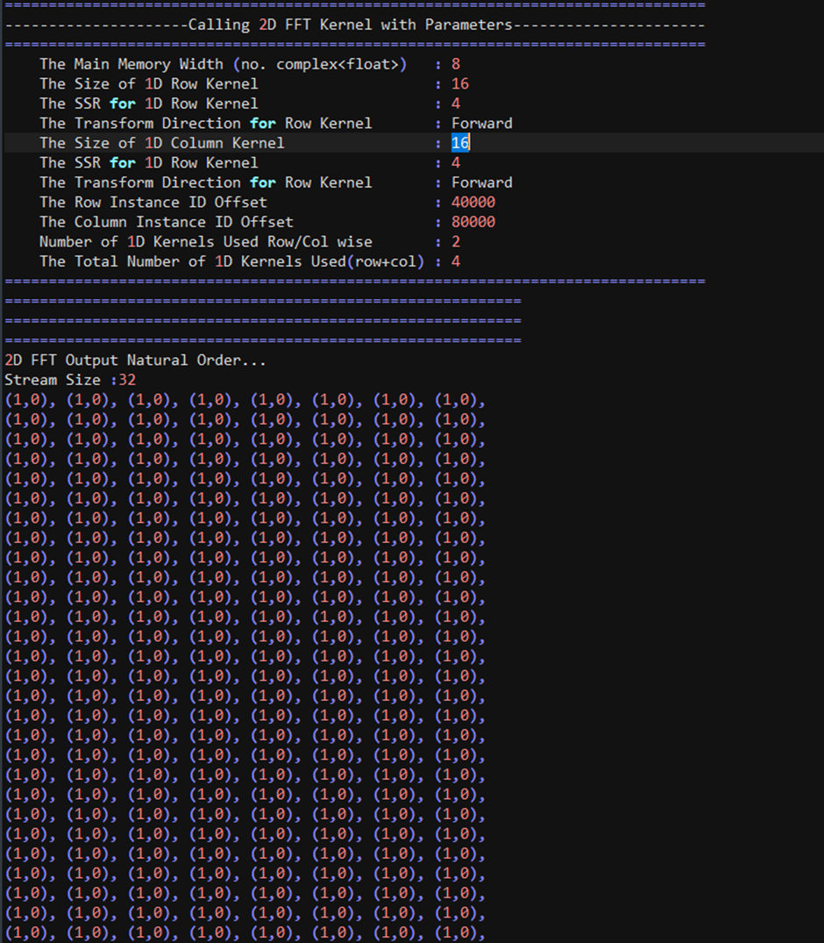Click 'The Size of 1D Column Kernel' text
This screenshot has height=943, width=824.
(161, 142)
